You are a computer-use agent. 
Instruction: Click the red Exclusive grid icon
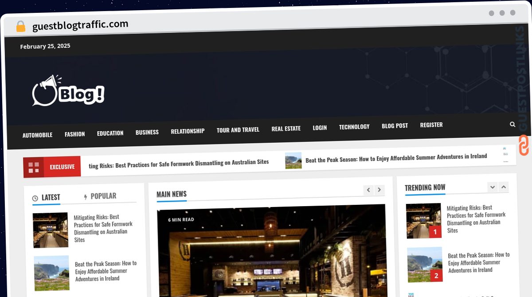[34, 167]
